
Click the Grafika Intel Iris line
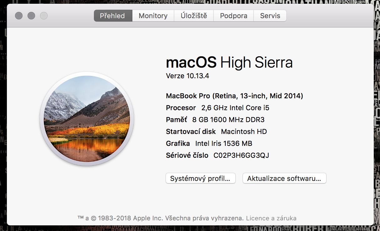(x=209, y=143)
